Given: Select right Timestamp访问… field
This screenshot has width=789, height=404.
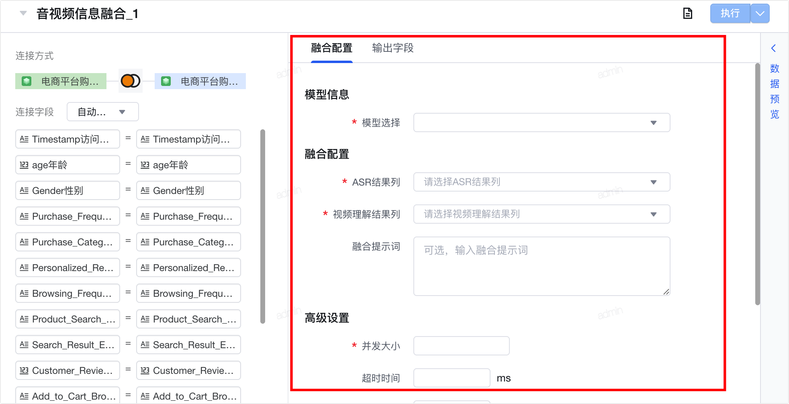Looking at the screenshot, I should point(188,139).
